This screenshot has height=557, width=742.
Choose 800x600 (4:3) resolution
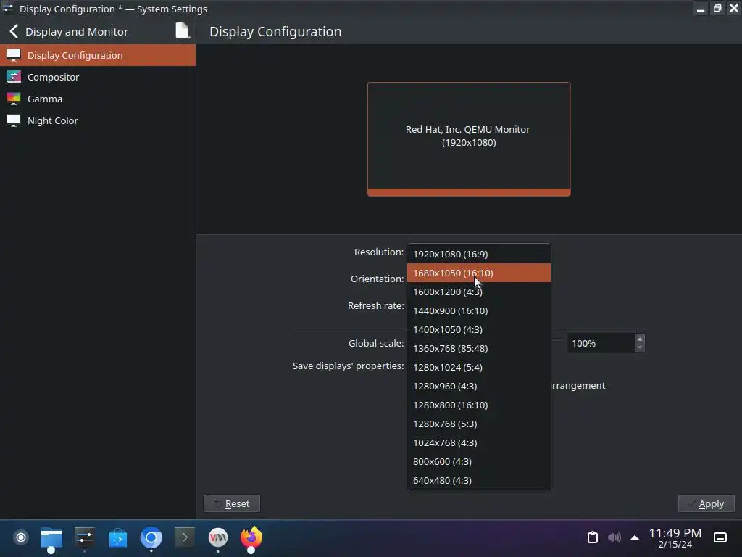pyautogui.click(x=479, y=461)
